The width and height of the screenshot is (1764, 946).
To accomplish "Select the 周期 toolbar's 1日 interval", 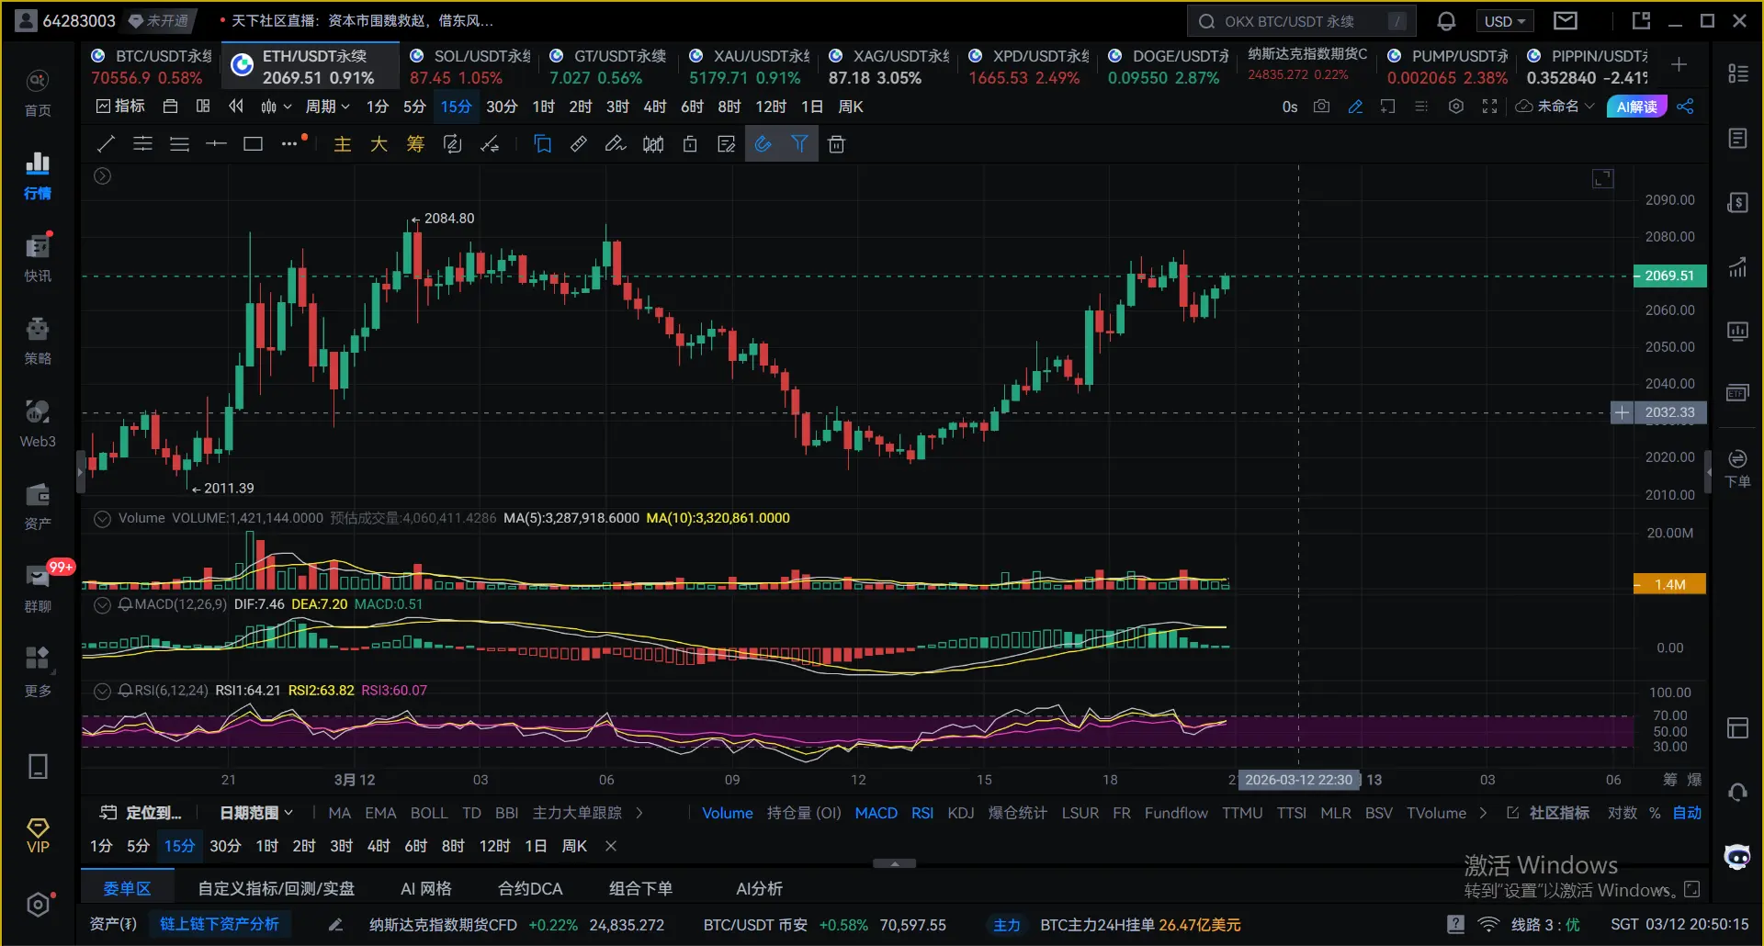I will pyautogui.click(x=812, y=107).
